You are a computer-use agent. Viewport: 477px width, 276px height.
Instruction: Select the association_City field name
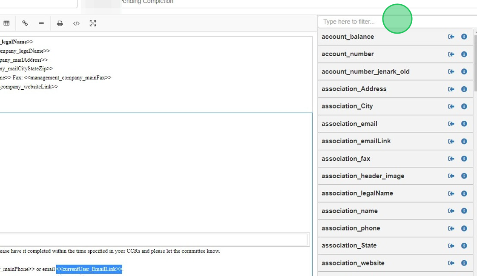pyautogui.click(x=347, y=106)
